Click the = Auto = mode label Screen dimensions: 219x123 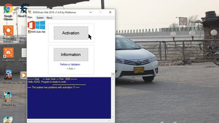[71, 69]
